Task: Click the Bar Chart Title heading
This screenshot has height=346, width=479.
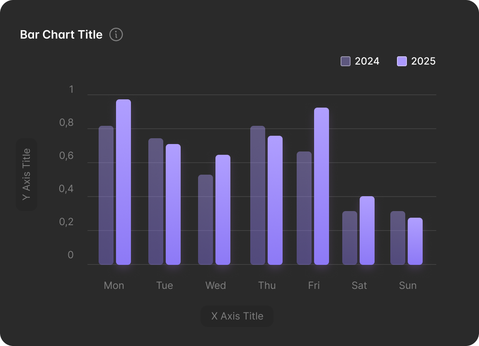Action: coord(61,35)
